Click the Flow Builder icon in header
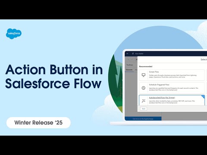The width and height of the screenshot is (207, 155). coord(133,53)
